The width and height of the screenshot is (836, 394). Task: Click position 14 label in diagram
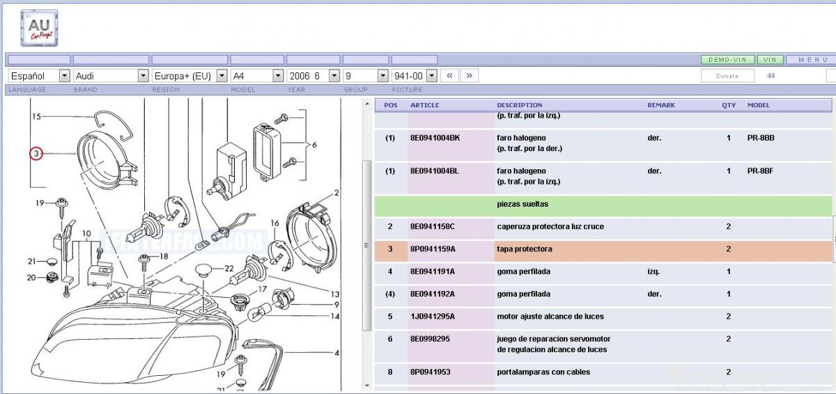click(335, 316)
